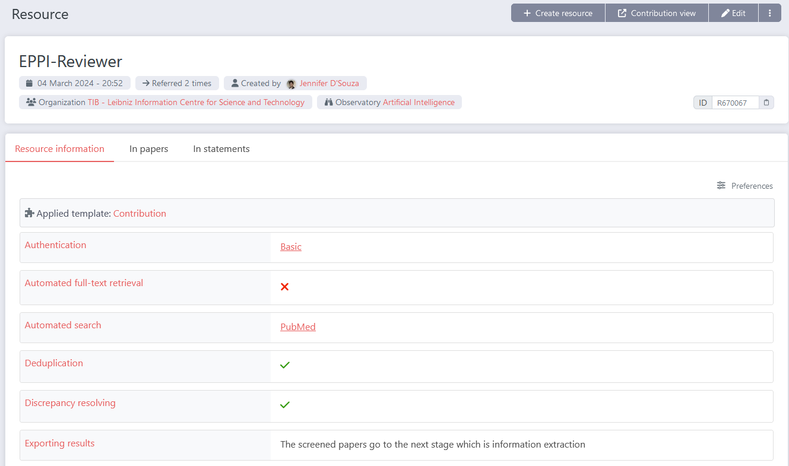Open the In statements tab
Screen dimensions: 789x466
coord(221,148)
